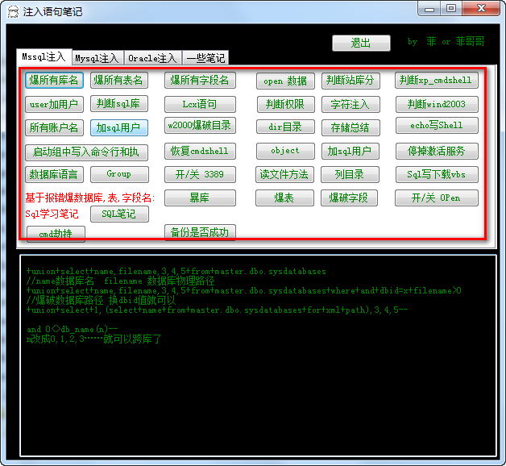506x466 pixels.
Task: Click the red 基于报错爆数据库,表,字段名 label
Action: [x=90, y=198]
